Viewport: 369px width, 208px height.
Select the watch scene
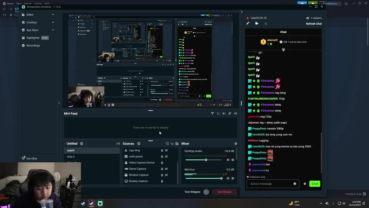click(x=92, y=151)
